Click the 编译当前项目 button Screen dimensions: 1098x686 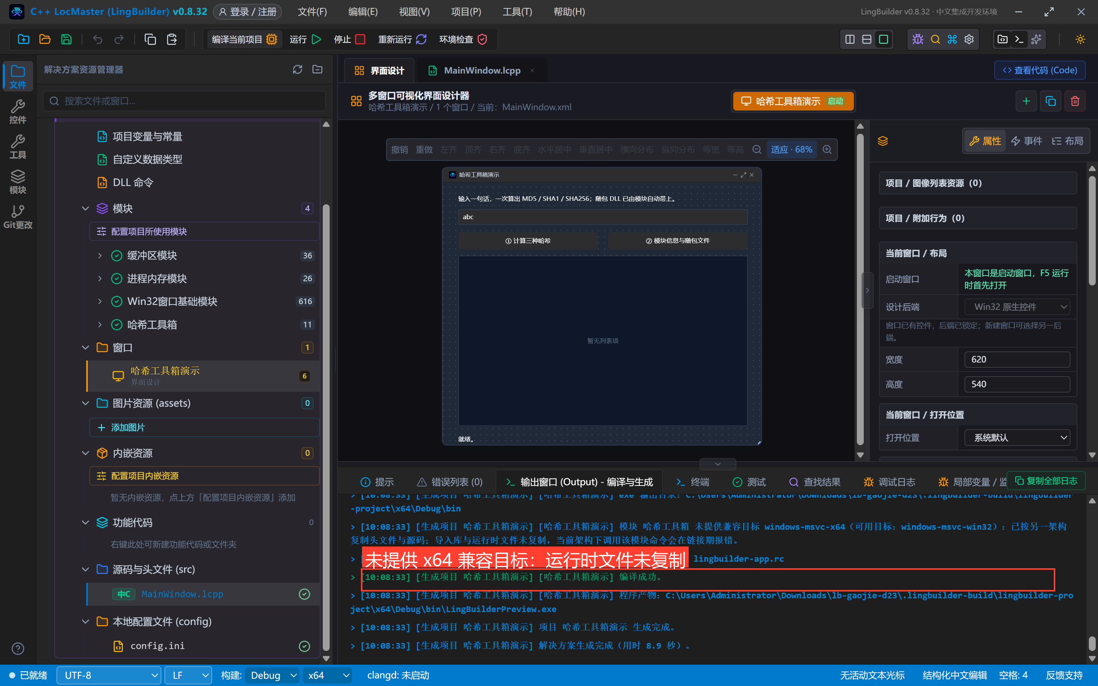tap(244, 40)
